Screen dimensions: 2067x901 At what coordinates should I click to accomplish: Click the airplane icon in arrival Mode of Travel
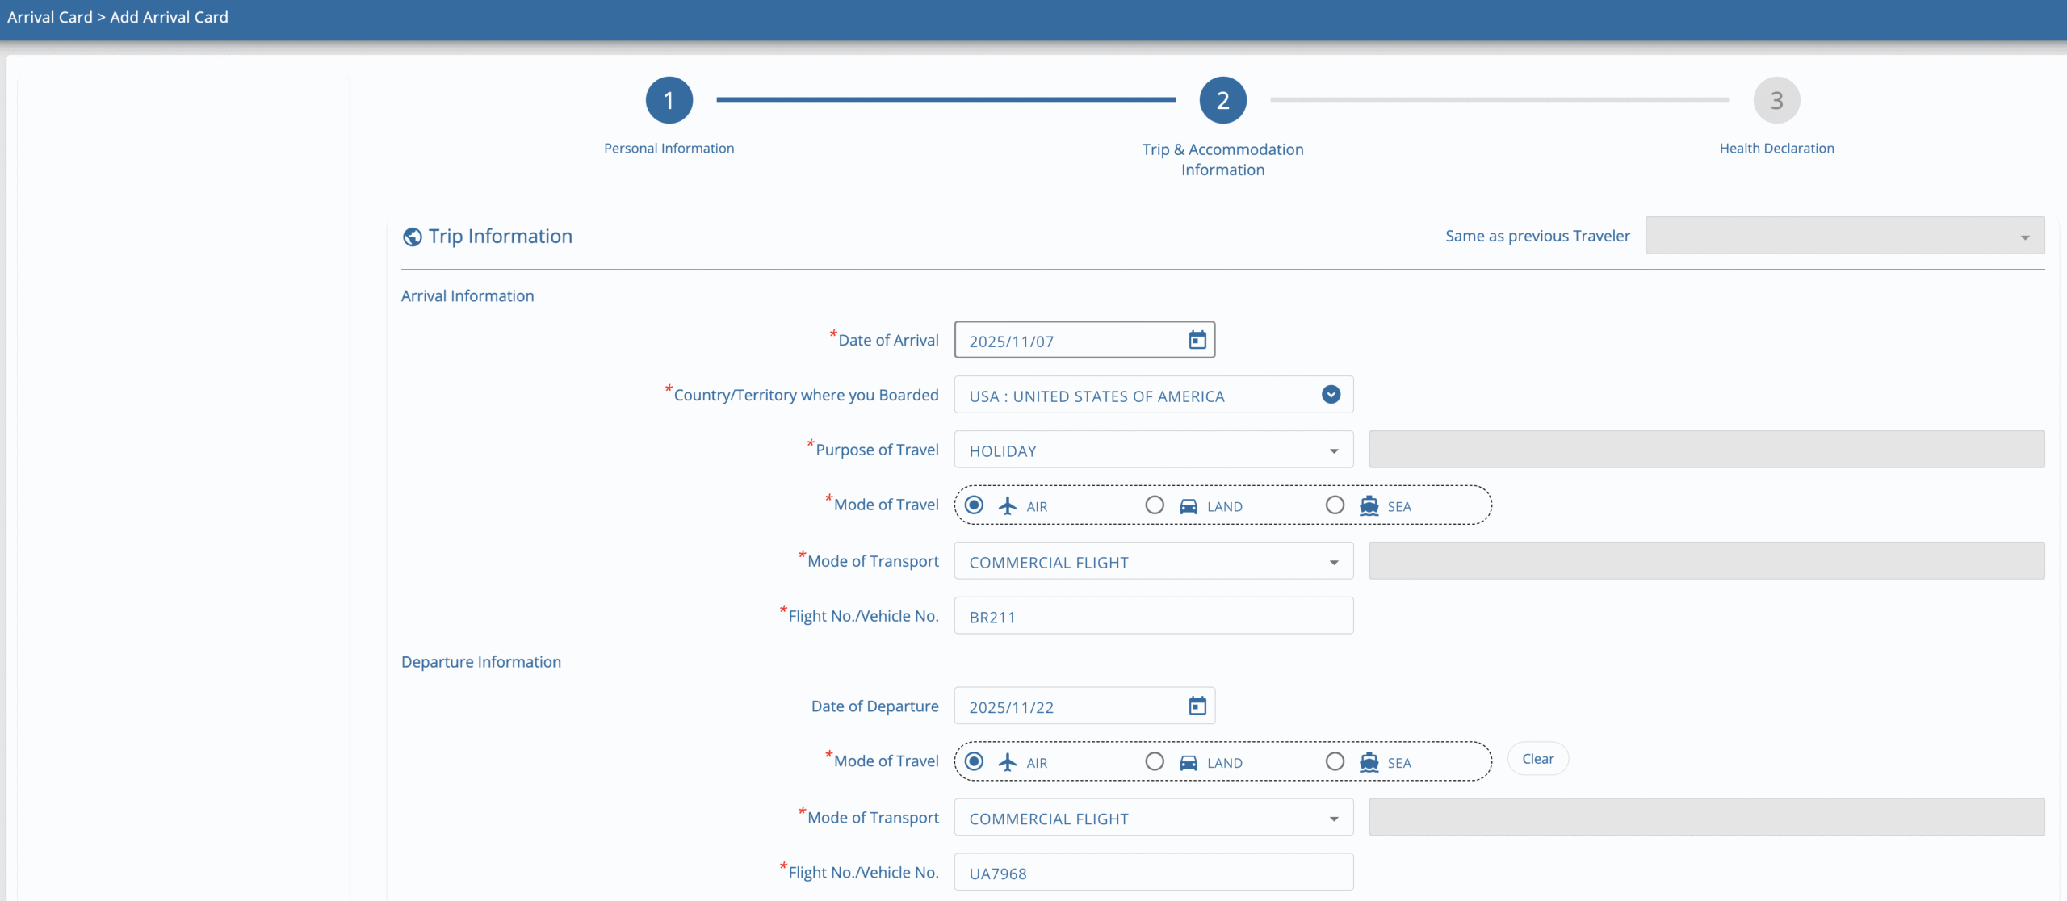click(x=1006, y=505)
